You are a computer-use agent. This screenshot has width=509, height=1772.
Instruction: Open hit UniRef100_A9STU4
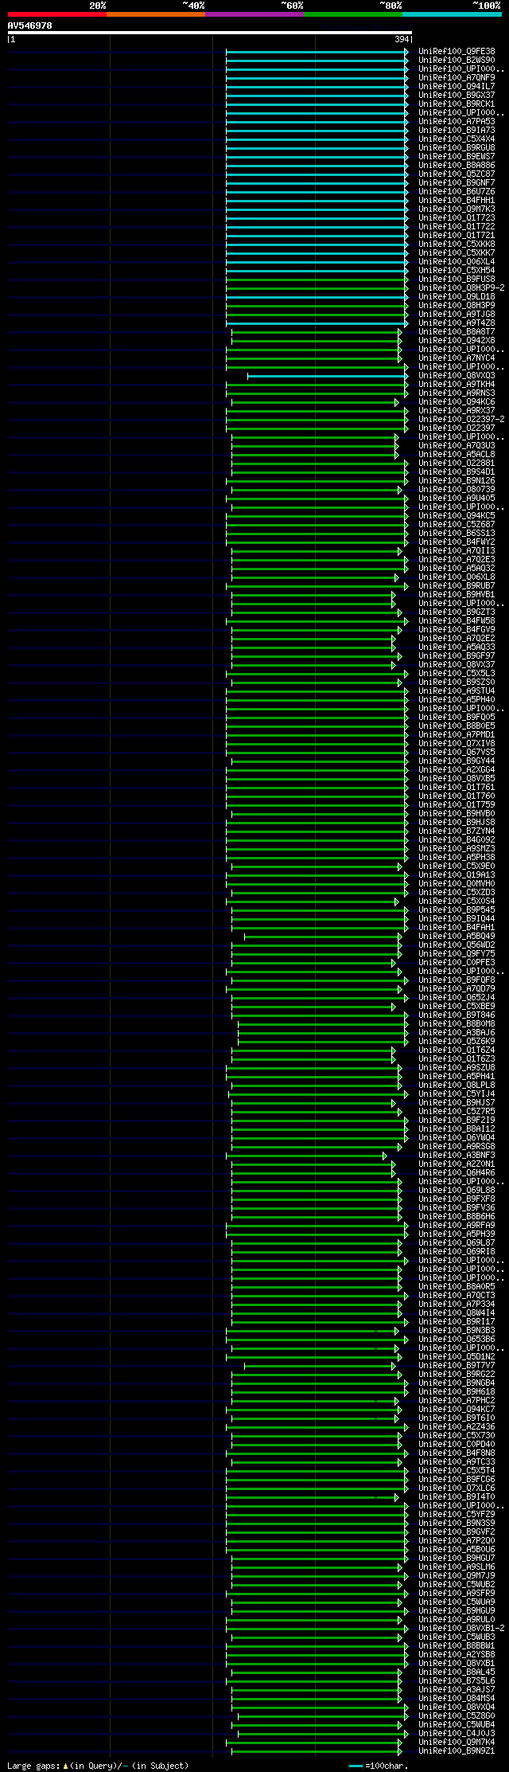pyautogui.click(x=457, y=691)
